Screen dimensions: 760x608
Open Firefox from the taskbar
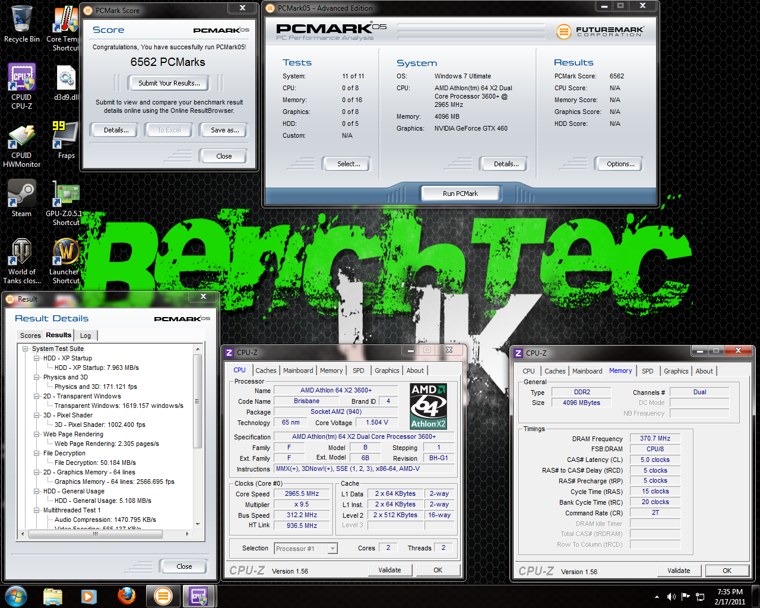coord(126,596)
